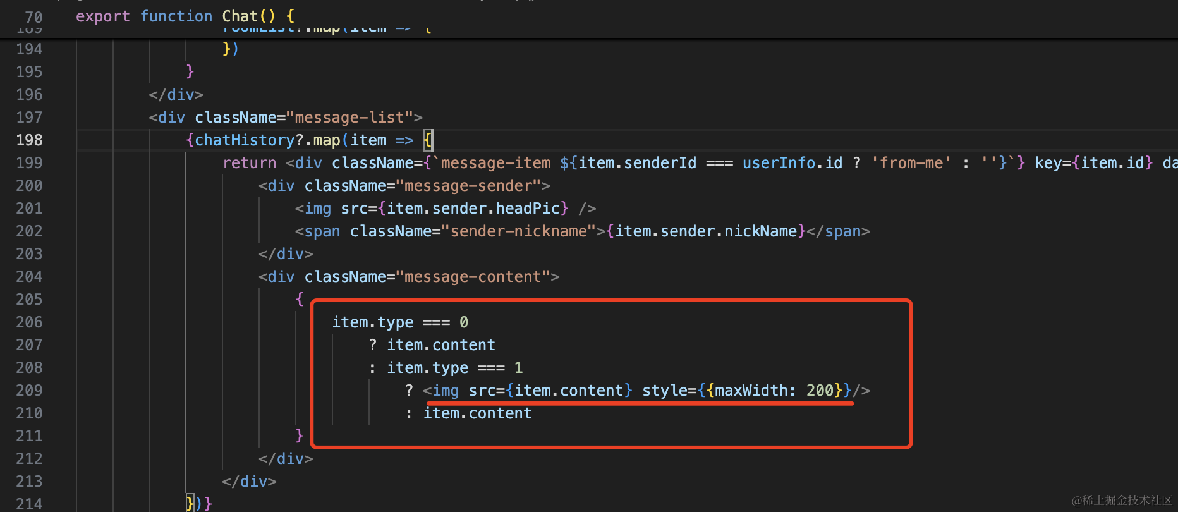Place cursor on 'chatHistory' in line 198
Screen dimensions: 1178x512
pyautogui.click(x=245, y=140)
